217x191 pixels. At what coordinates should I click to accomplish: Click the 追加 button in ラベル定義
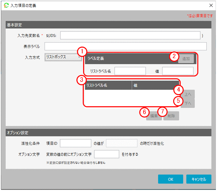[186, 59]
